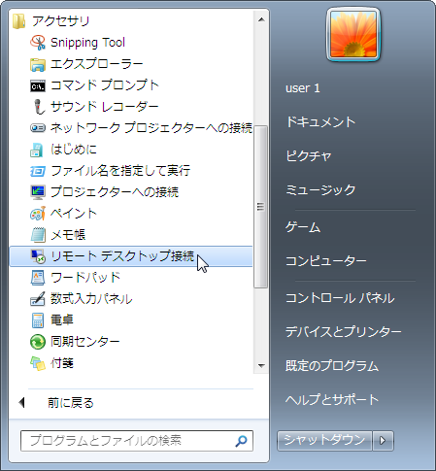
Task: Click the エクスプローラー folder icon
Action: [x=38, y=64]
